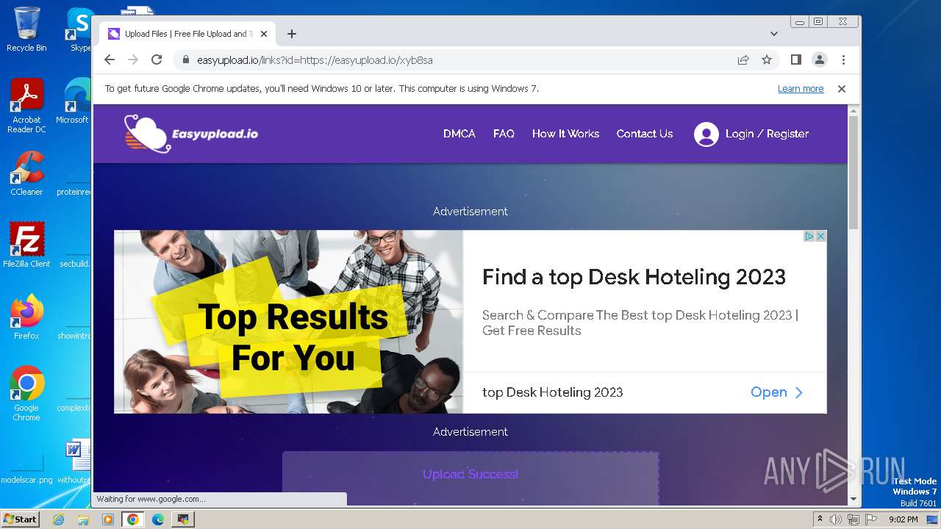Open the Chrome profile avatar
This screenshot has width=941, height=529.
(819, 60)
